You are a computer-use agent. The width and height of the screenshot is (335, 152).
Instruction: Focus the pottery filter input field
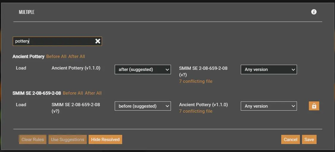pos(57,41)
